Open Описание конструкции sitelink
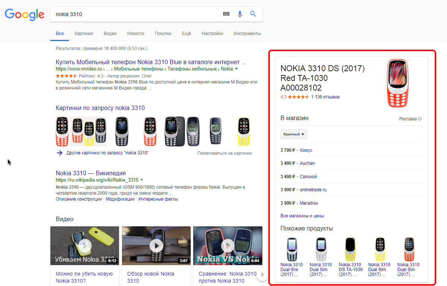This screenshot has height=286, width=447. pyautogui.click(x=79, y=199)
